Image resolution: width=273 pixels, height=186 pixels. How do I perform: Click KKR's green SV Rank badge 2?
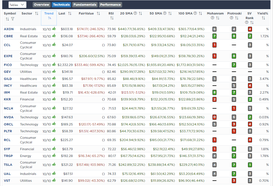[x=250, y=99]
